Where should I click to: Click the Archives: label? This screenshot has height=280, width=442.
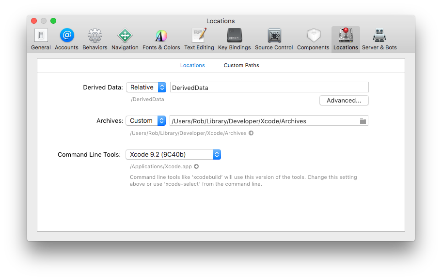(110, 121)
